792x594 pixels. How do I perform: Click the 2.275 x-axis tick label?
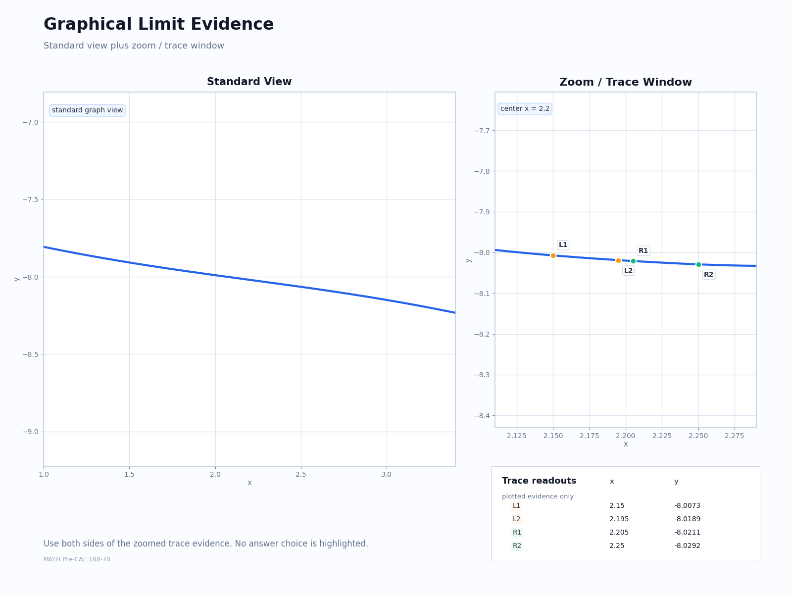735,436
